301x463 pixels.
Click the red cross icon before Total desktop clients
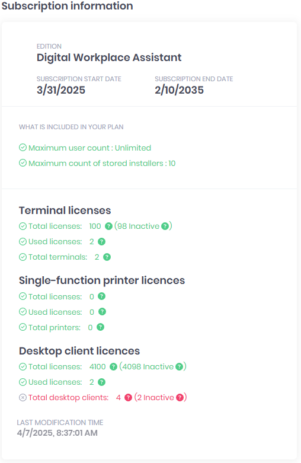click(x=23, y=397)
